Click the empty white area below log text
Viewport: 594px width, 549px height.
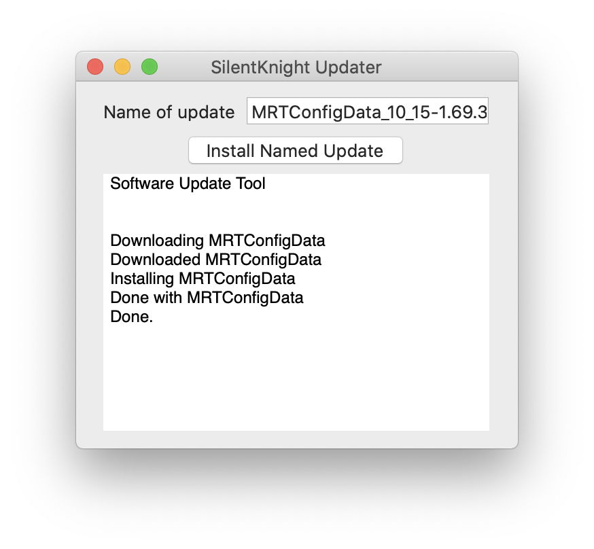(296, 380)
